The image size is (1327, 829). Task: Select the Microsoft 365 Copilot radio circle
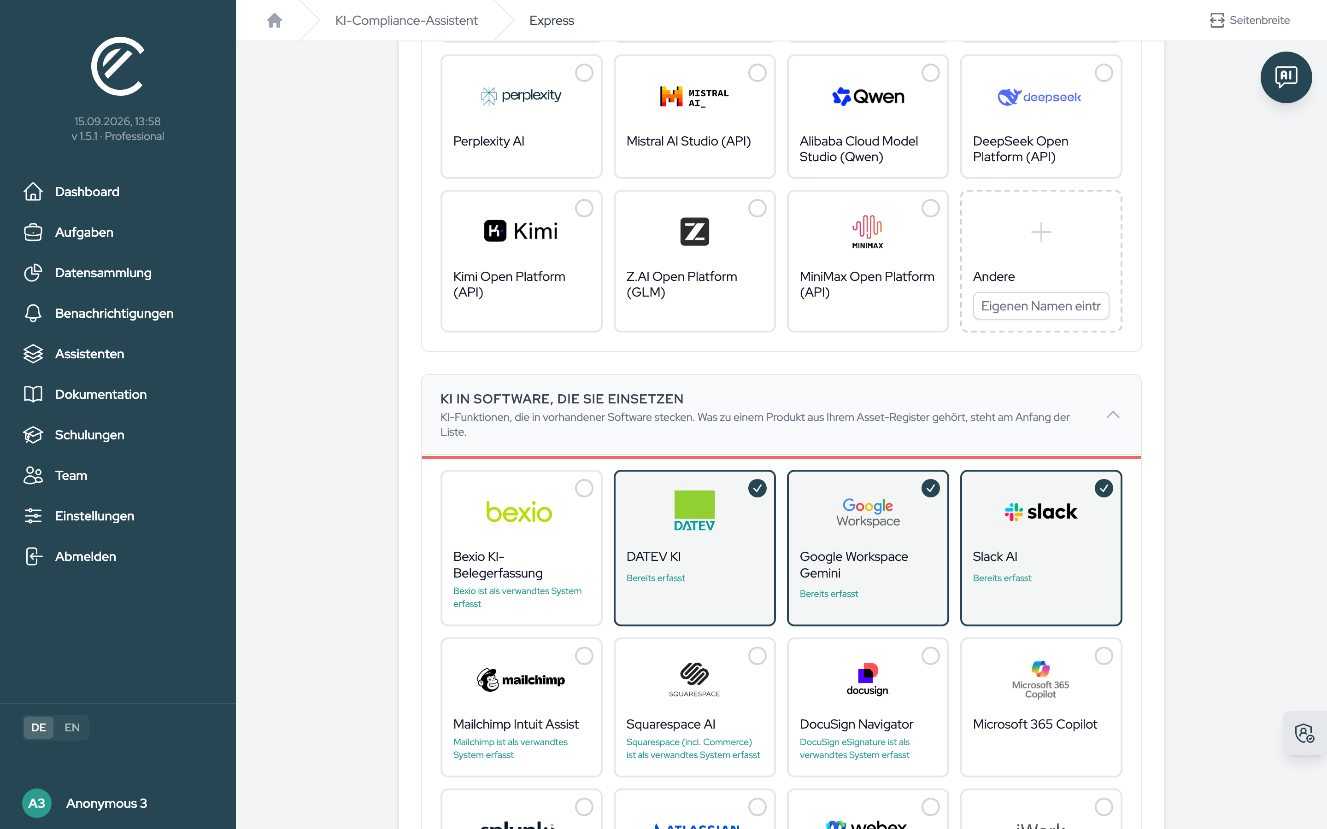coord(1104,656)
